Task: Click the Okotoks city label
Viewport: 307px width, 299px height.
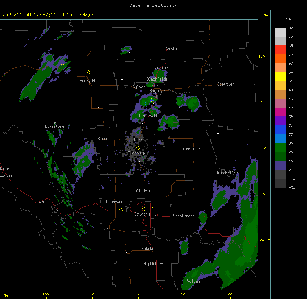Action: 147,249
